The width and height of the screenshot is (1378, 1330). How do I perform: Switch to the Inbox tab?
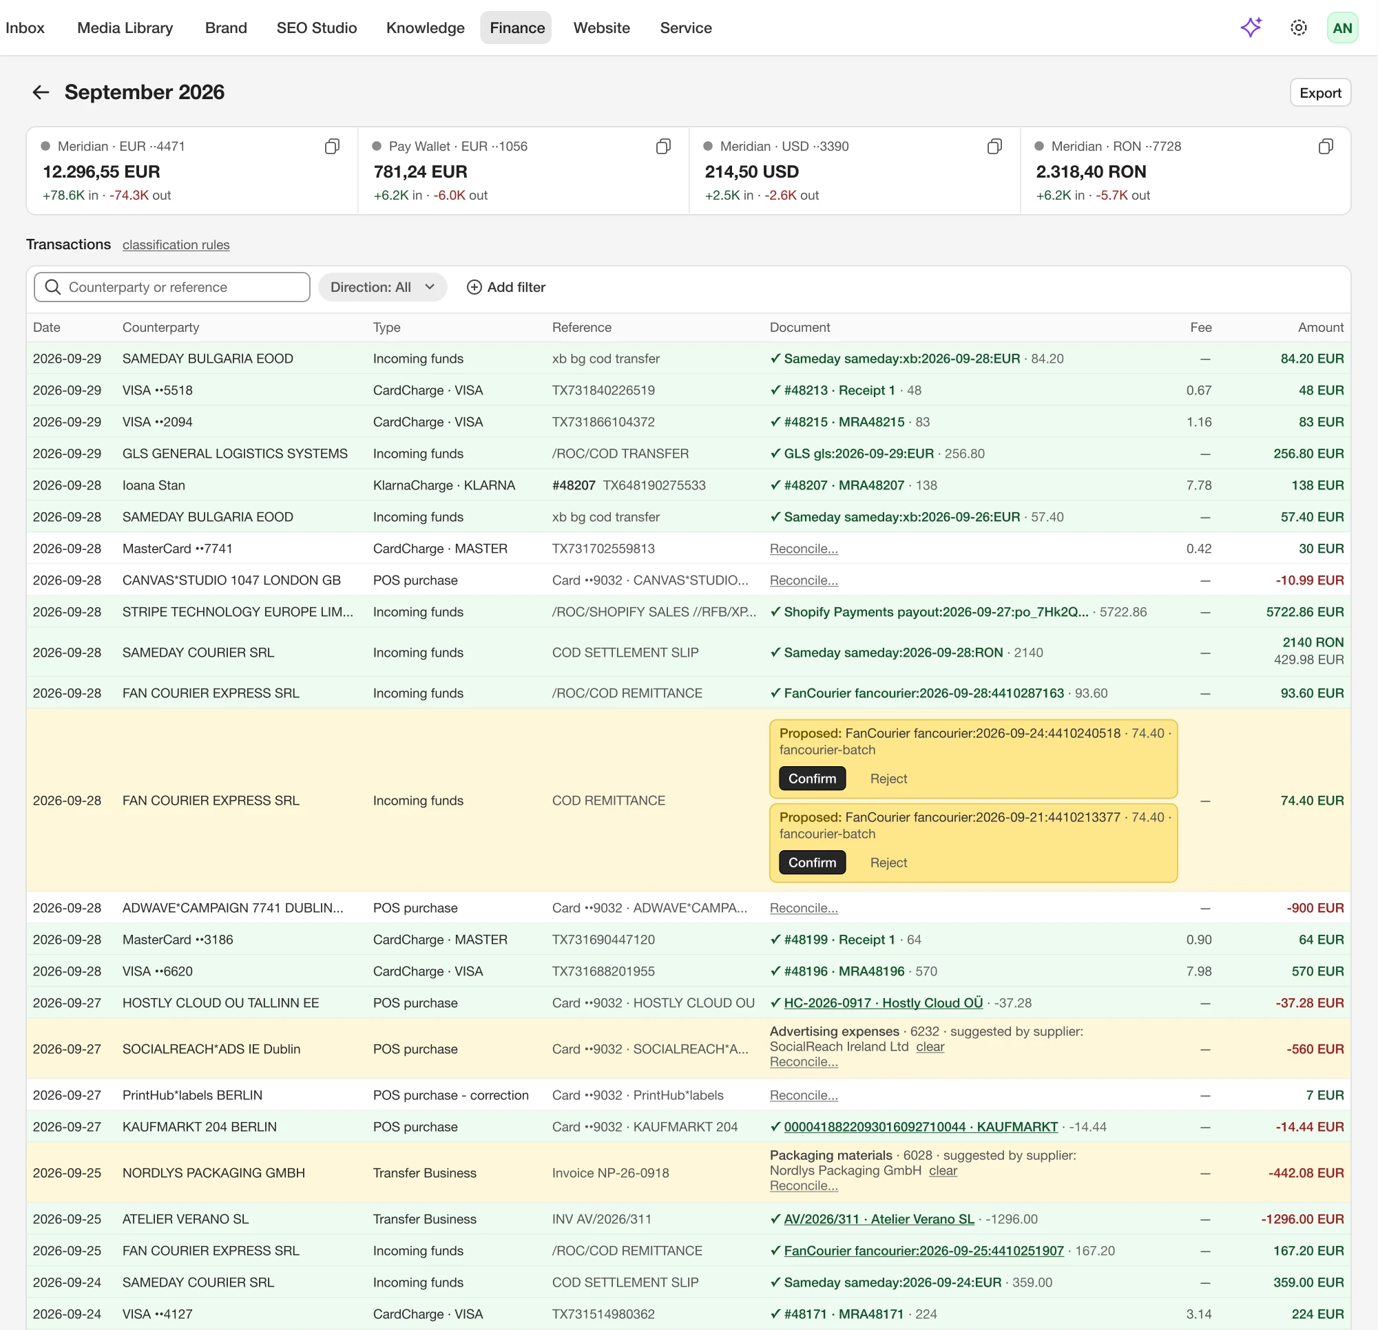coord(25,28)
